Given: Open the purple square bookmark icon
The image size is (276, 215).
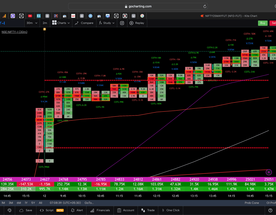Looking at the screenshot, I should tap(13, 16).
